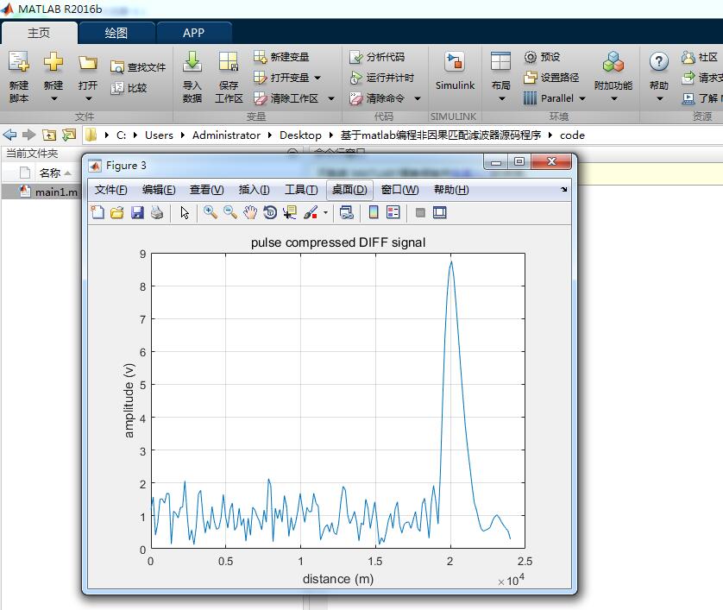Click Find Files (查找文件) button

tap(137, 67)
